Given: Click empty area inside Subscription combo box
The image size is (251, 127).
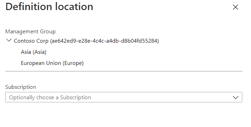Looking at the screenshot, I should [x=160, y=97].
